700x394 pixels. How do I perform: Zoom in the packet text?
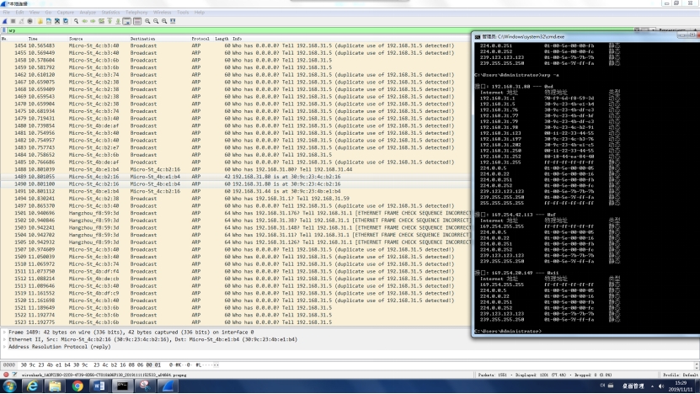pyautogui.click(x=147, y=21)
